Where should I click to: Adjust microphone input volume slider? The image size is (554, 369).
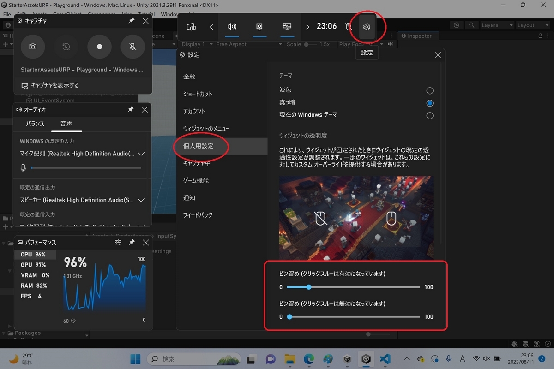86,168
